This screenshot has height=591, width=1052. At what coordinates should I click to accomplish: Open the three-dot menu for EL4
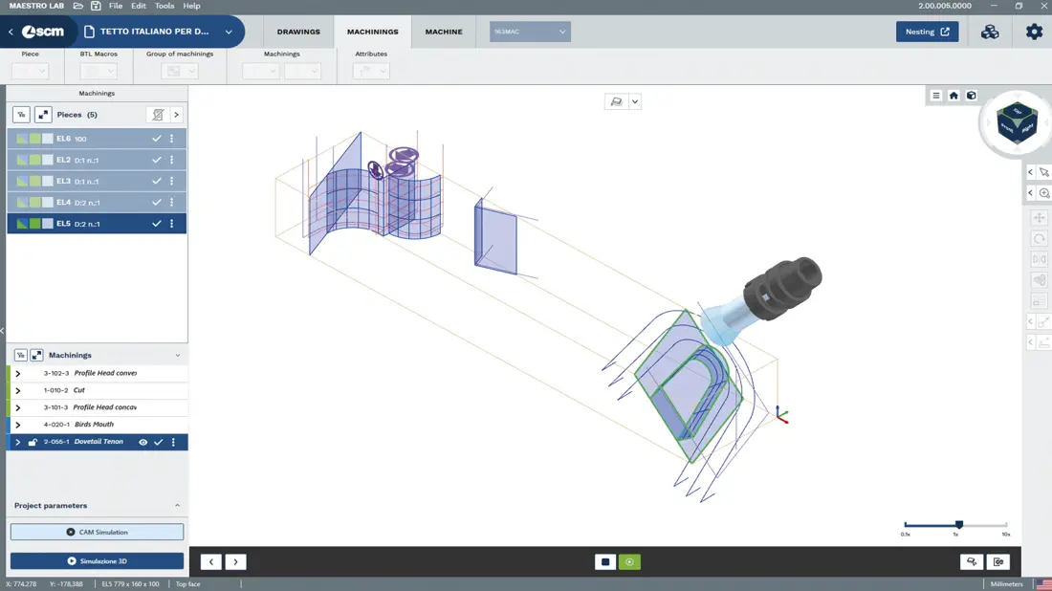click(x=172, y=203)
